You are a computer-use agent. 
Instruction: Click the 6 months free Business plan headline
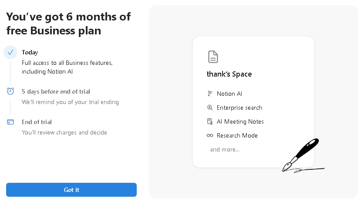click(x=68, y=24)
